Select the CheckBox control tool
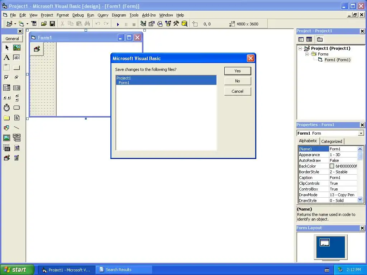This screenshot has height=275, width=367. point(7,77)
